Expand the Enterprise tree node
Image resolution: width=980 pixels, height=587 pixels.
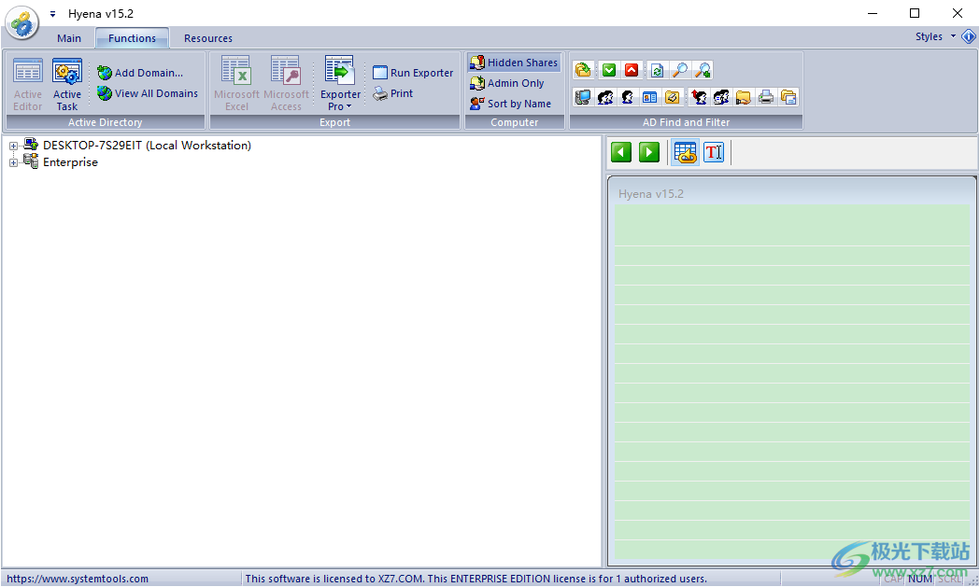[x=13, y=162]
